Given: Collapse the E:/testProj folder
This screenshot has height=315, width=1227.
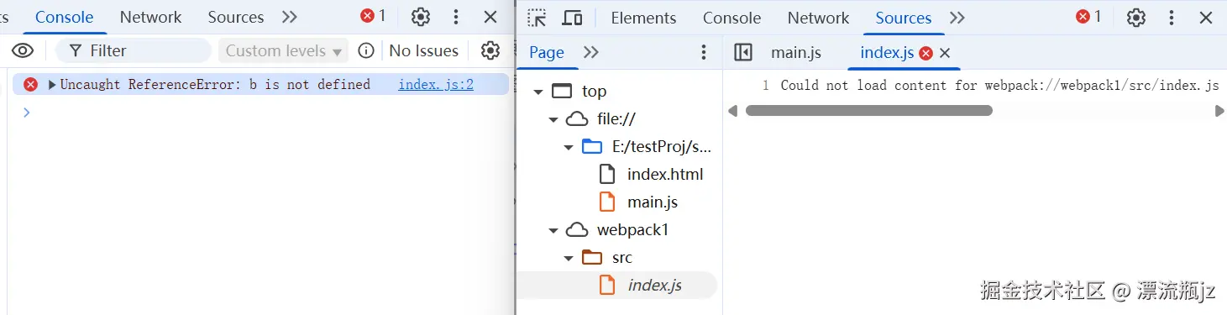Looking at the screenshot, I should coord(569,147).
